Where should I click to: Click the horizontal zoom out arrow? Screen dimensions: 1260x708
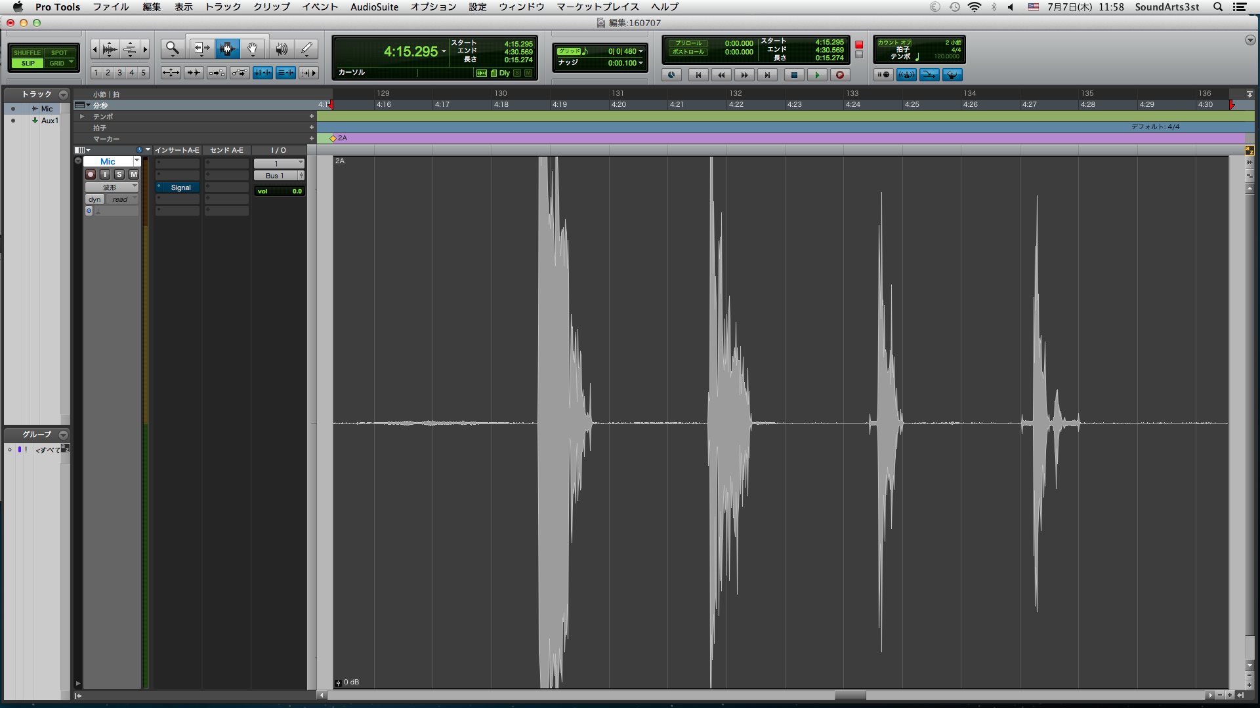(x=94, y=49)
